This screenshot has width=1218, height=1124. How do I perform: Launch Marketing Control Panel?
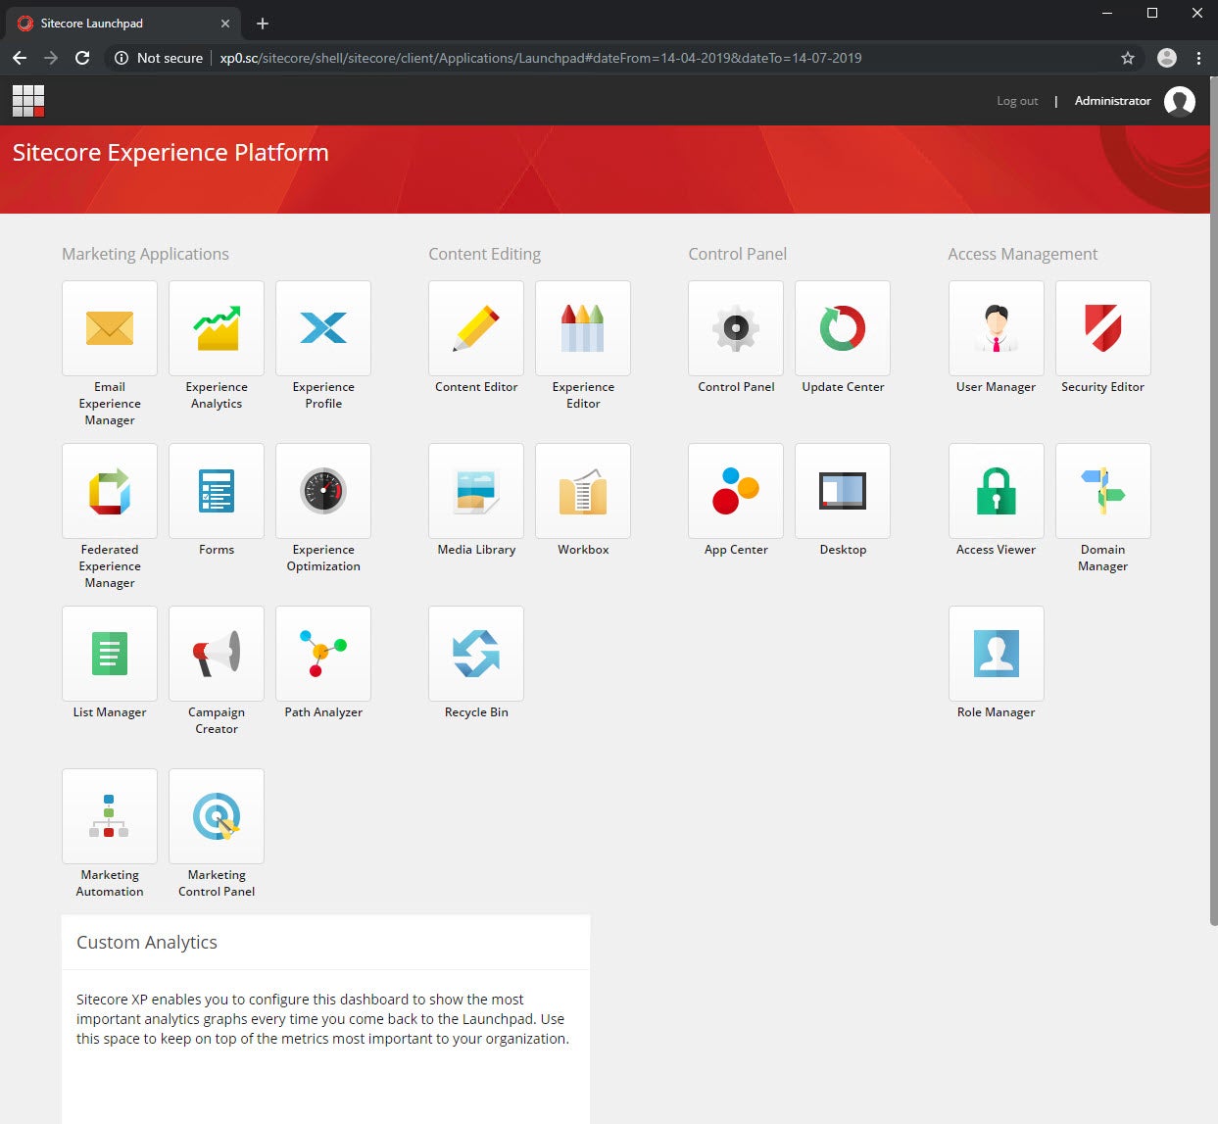217,816
